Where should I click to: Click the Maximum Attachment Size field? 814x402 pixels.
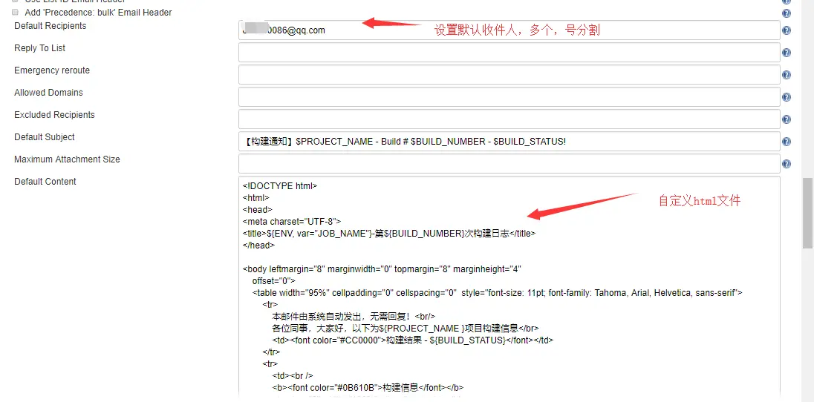tap(509, 164)
